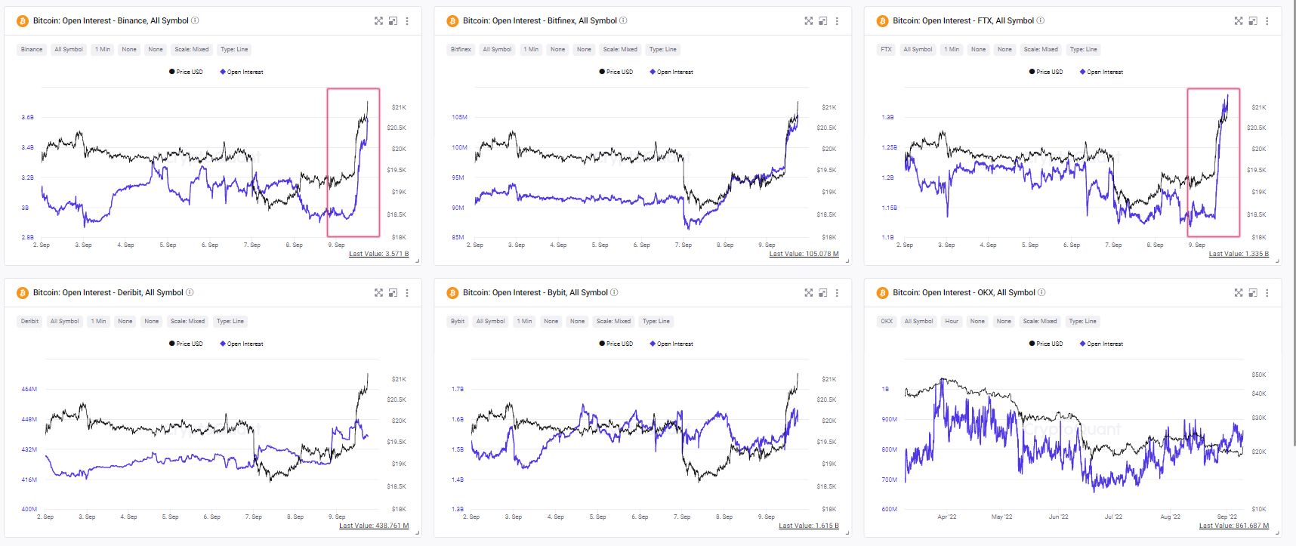Expand the Binance chart to fullscreen
The width and height of the screenshot is (1296, 546).
[x=378, y=21]
